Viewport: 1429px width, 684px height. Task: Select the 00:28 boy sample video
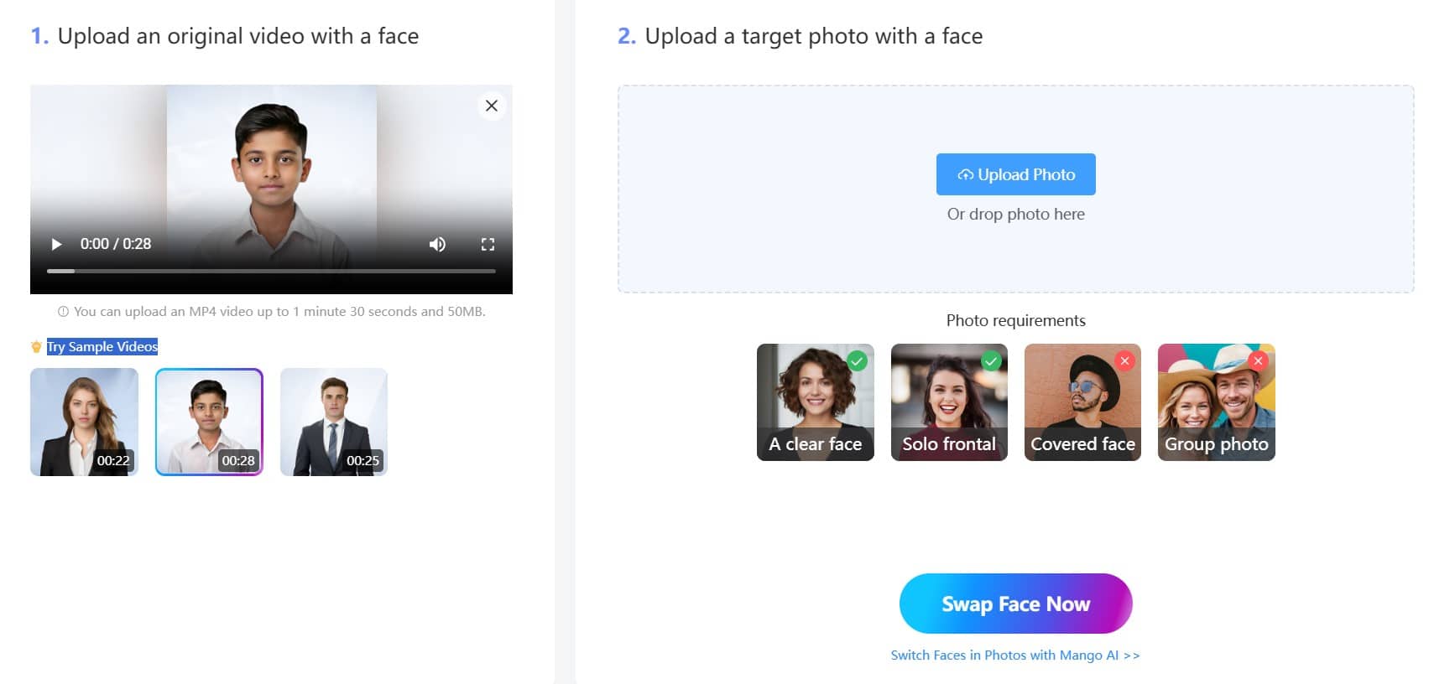pos(209,422)
